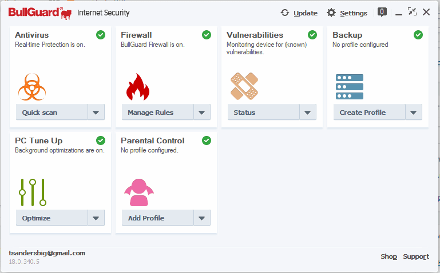
Task: Click the Vulnerabilities heading
Action: coord(255,35)
